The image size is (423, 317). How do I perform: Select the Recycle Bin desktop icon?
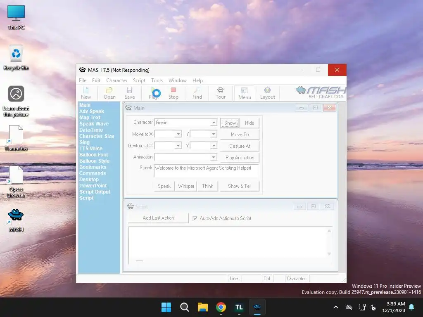pyautogui.click(x=16, y=58)
